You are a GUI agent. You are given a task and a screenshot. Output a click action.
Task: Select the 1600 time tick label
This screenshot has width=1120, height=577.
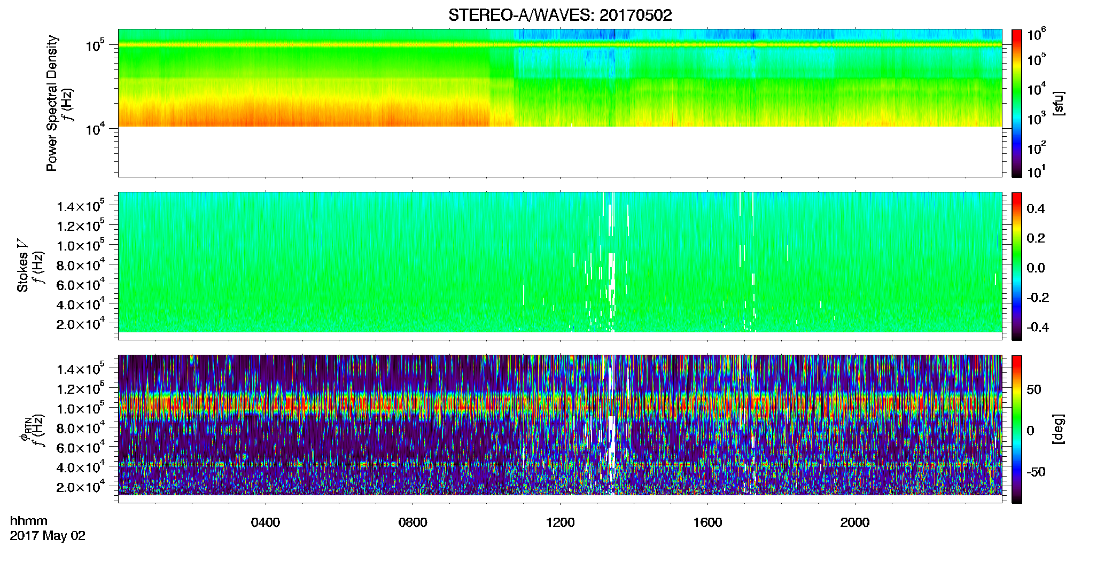707,523
